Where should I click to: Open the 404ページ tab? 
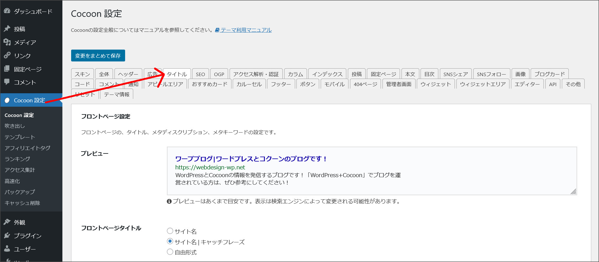pyautogui.click(x=365, y=84)
